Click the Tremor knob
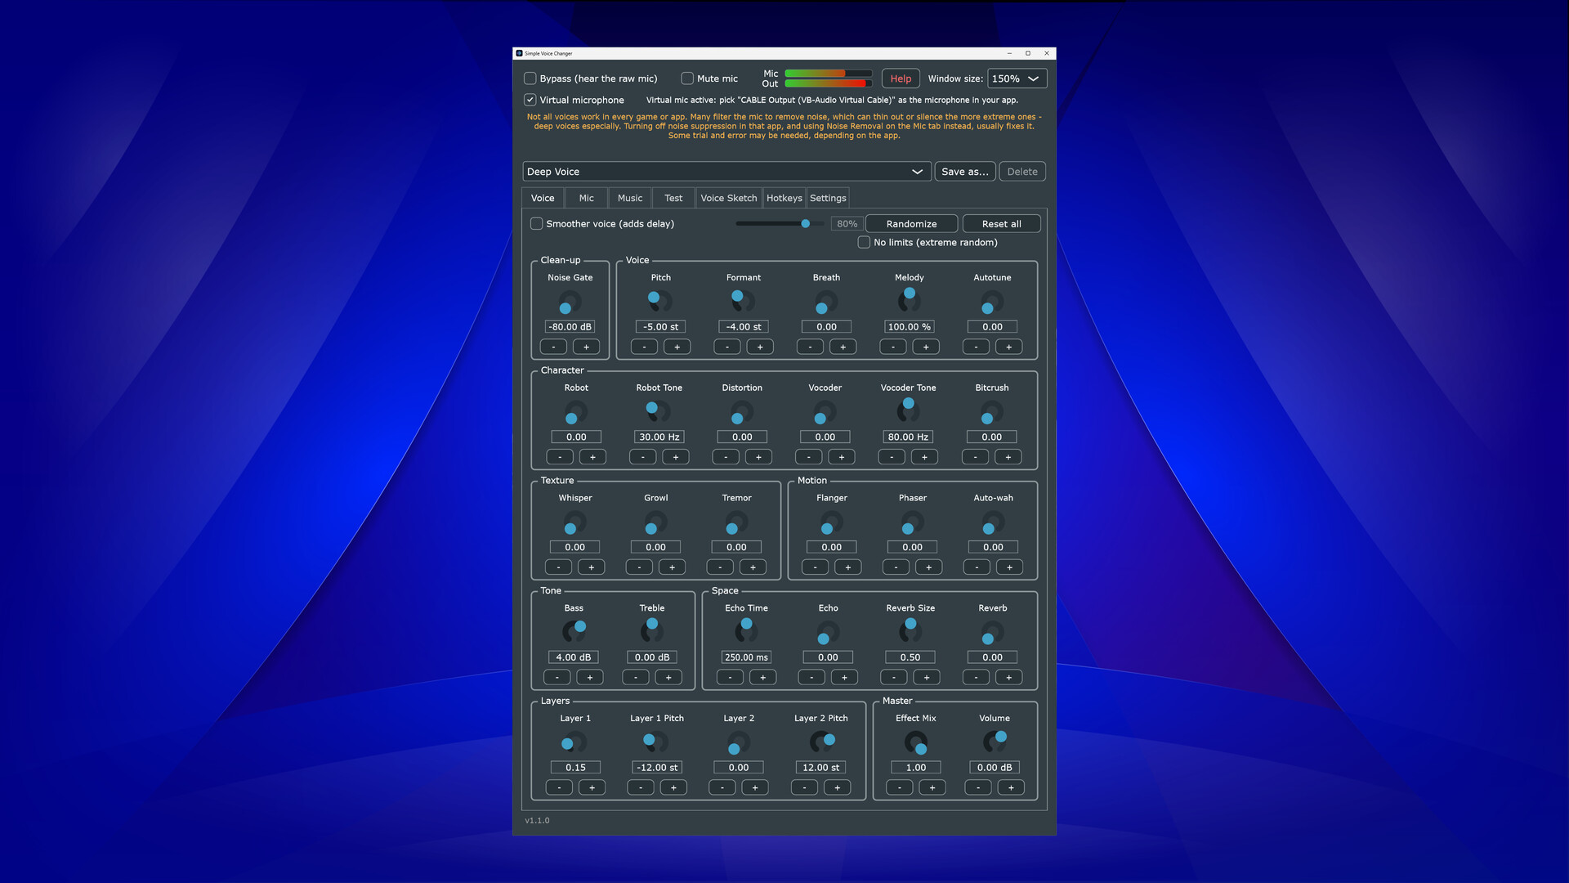 coord(736,522)
